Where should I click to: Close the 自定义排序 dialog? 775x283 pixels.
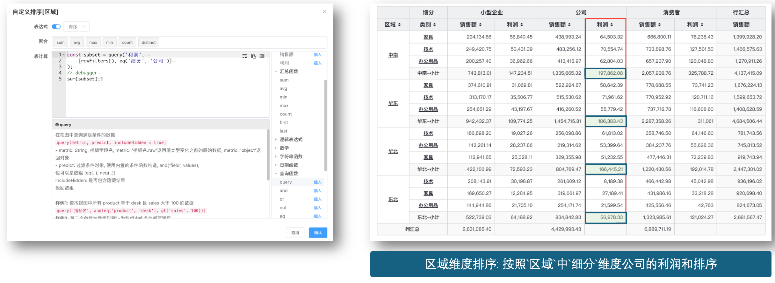click(x=324, y=12)
